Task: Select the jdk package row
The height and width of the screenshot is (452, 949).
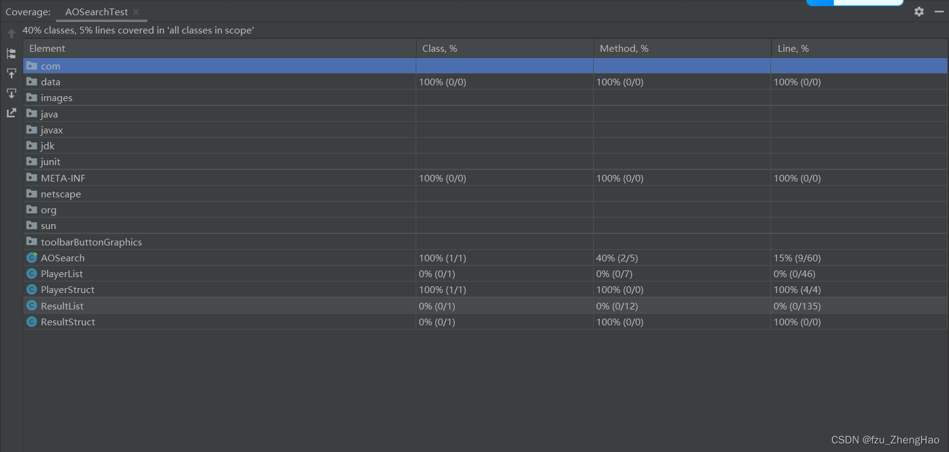Action: 485,146
